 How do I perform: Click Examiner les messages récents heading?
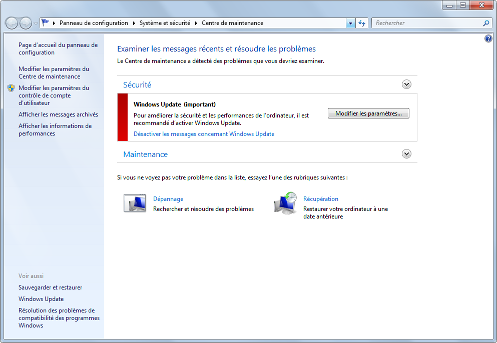pos(216,49)
